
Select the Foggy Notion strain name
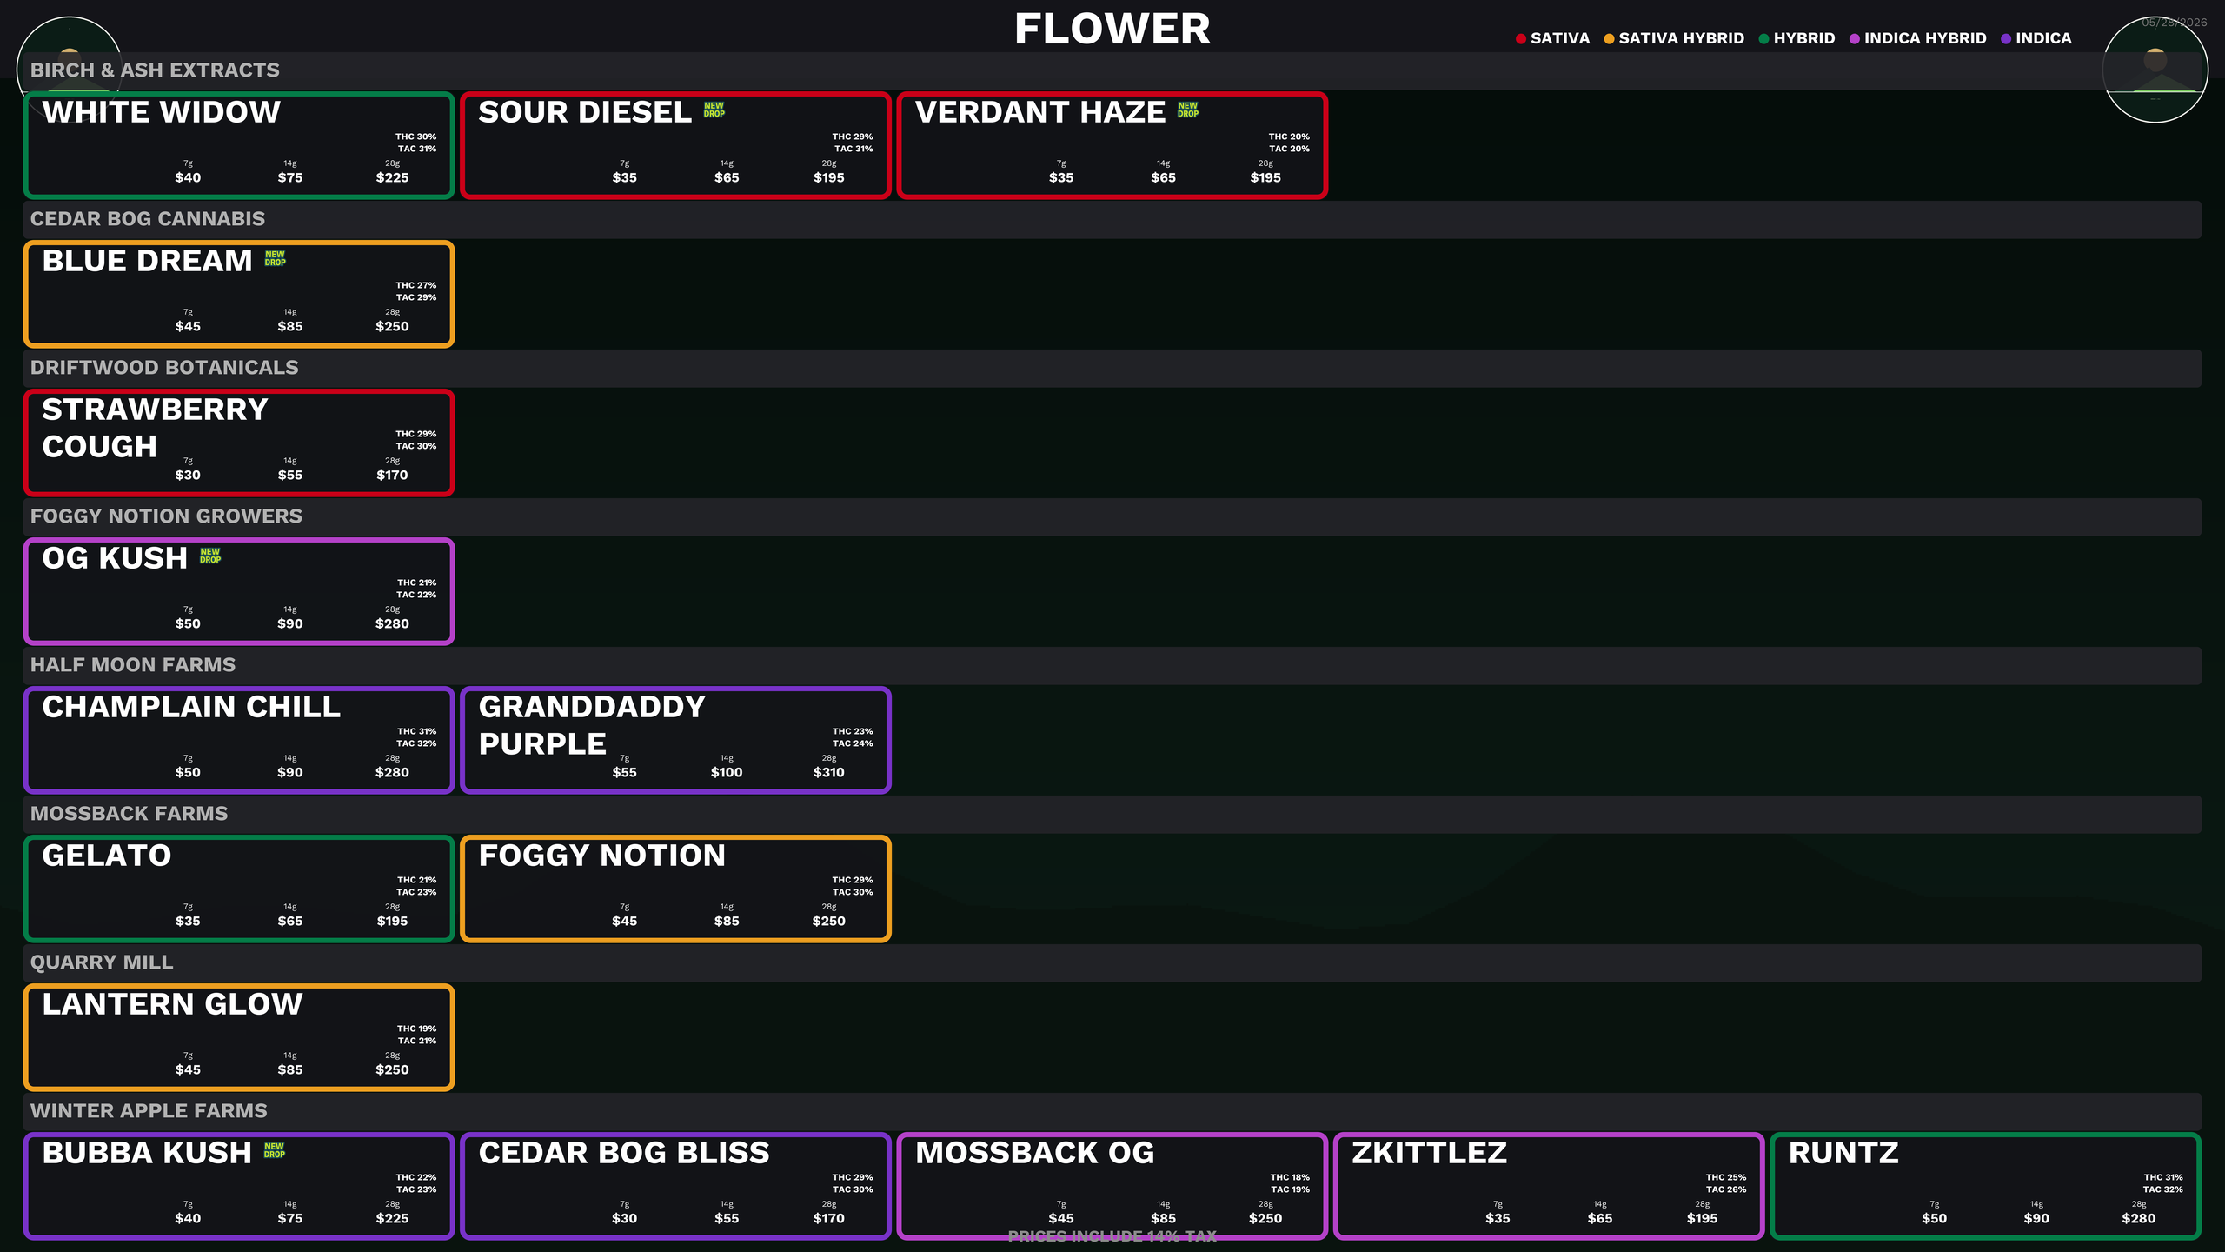(x=602, y=856)
